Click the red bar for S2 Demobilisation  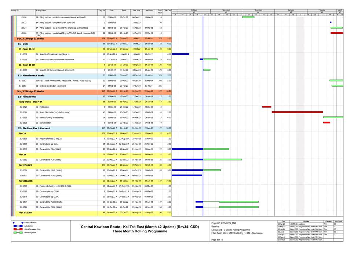point(327,123)
